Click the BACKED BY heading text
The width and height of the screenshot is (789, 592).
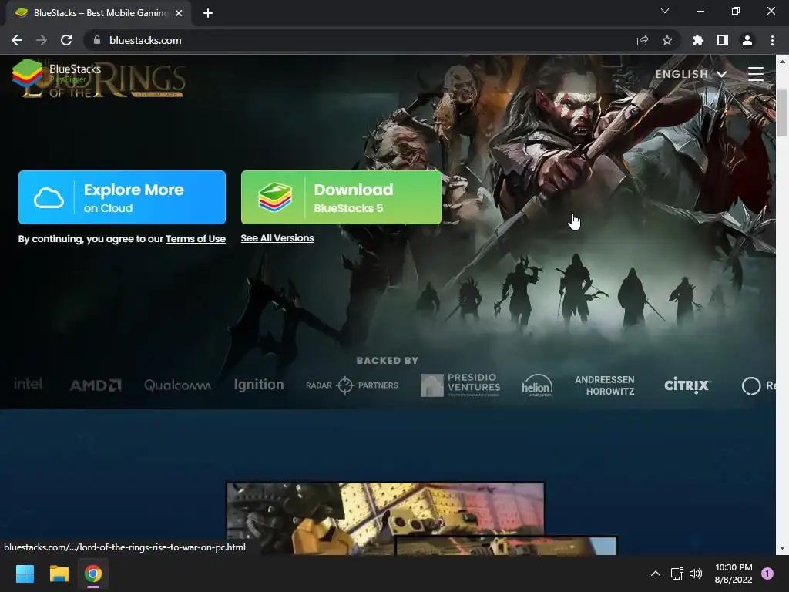pos(388,361)
